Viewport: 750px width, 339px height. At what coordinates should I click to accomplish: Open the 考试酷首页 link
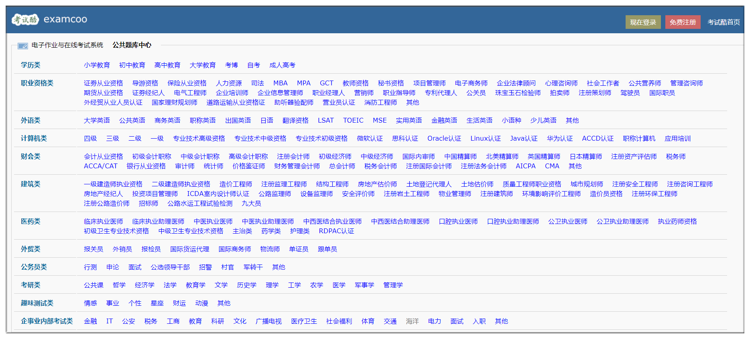click(723, 22)
